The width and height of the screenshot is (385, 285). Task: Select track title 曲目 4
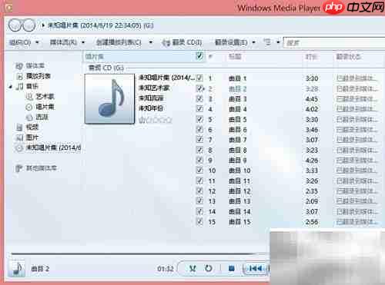(x=237, y=109)
